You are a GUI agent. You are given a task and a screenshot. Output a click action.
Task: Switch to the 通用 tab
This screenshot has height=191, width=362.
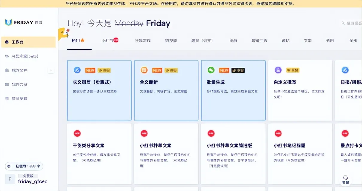[x=330, y=41]
